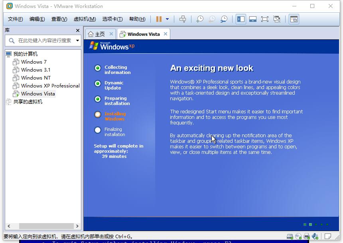Click the VM icon beside Windows NT

[16, 78]
